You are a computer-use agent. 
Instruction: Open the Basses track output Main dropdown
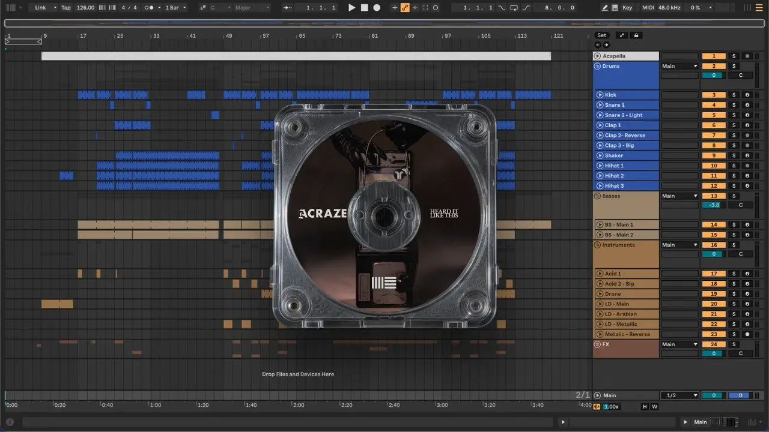click(680, 196)
